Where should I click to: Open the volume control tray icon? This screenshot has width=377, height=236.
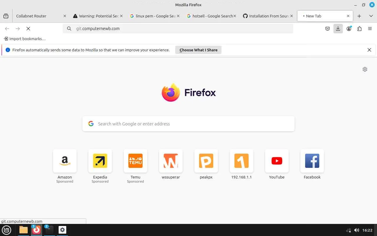coord(357,230)
